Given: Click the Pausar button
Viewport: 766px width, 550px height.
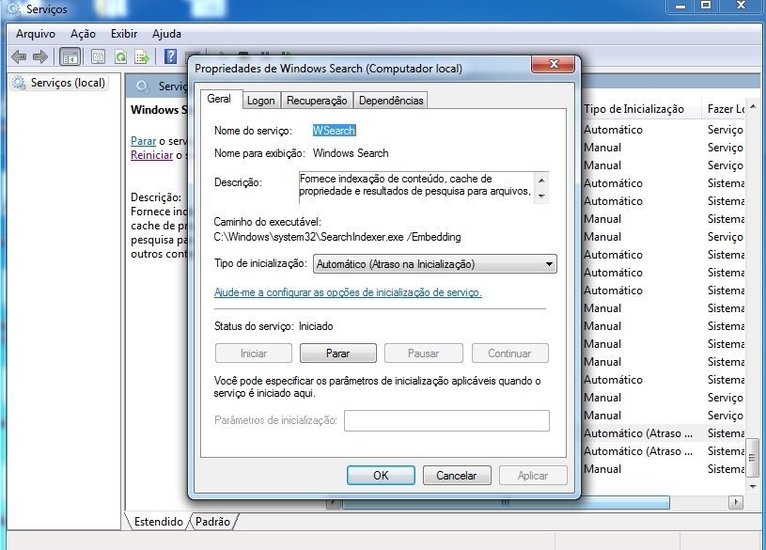Looking at the screenshot, I should point(424,353).
